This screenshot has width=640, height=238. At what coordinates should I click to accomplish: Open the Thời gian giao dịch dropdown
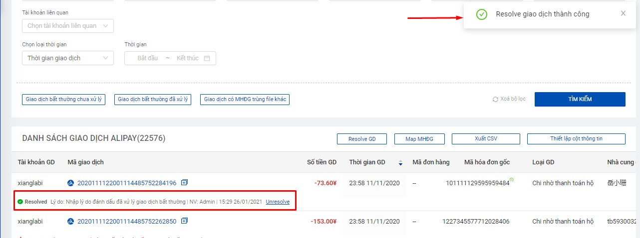tap(68, 58)
